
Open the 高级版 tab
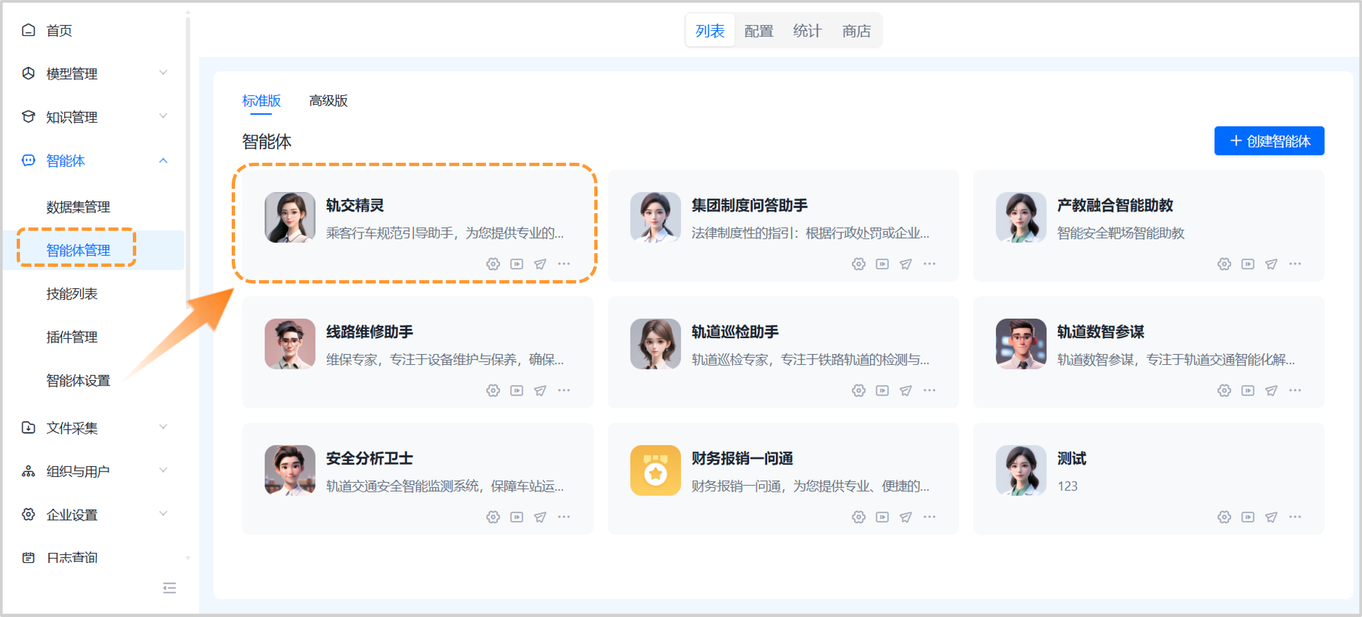pos(328,101)
